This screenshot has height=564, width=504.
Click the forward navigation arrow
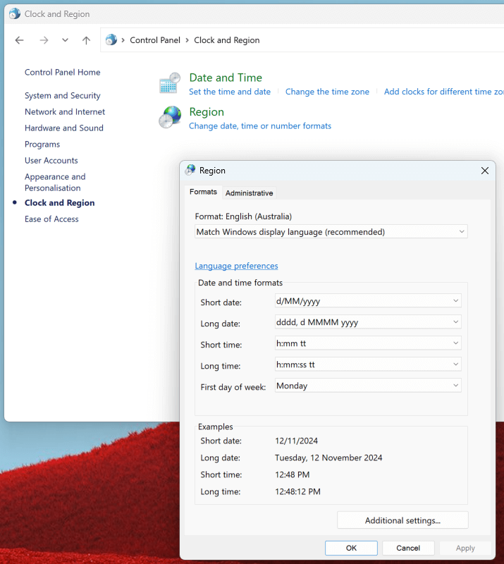pos(44,40)
